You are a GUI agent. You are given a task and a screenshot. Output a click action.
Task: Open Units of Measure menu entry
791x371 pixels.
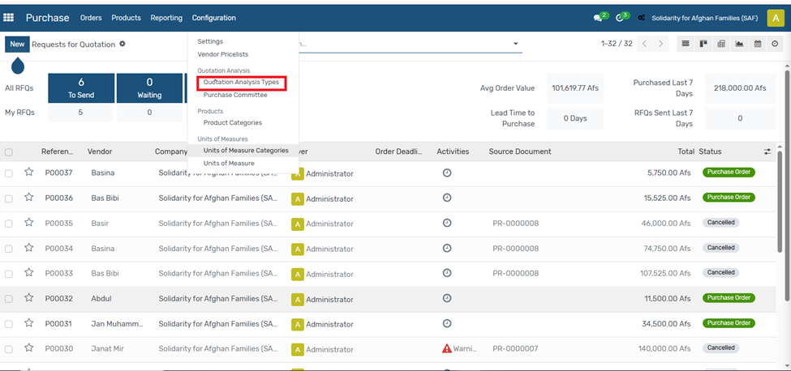click(229, 163)
